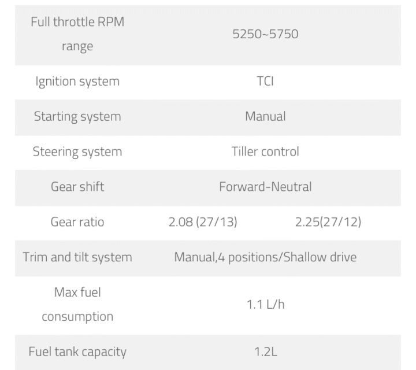The image size is (416, 370).
Task: Click the 'Gear shift' label
Action: click(x=77, y=187)
